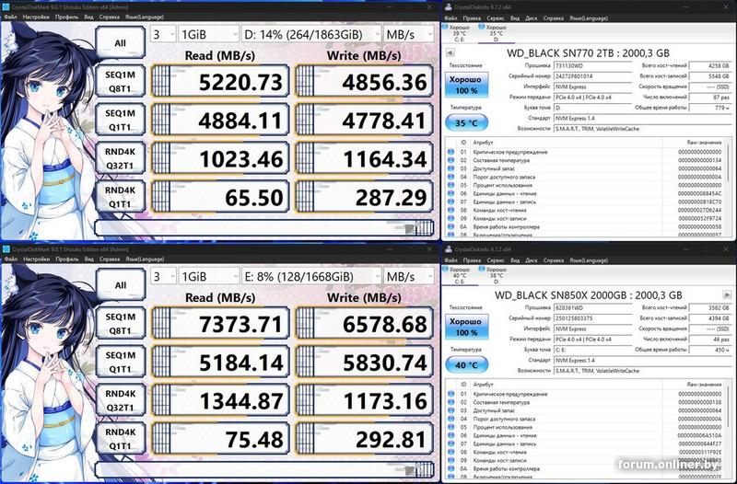Open 1GiB test size dropdown in D: drive CrystalDiskMark
Viewport: 737px width, 484px height.
[209, 34]
